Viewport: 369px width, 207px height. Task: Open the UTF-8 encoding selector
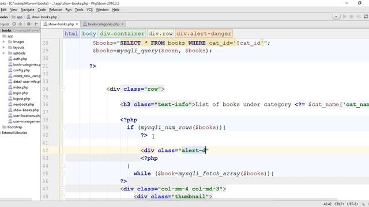point(352,204)
